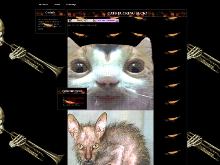This screenshot has height=165, width=220.
Task: Open the Sitemap link
Action: (x=71, y=4)
